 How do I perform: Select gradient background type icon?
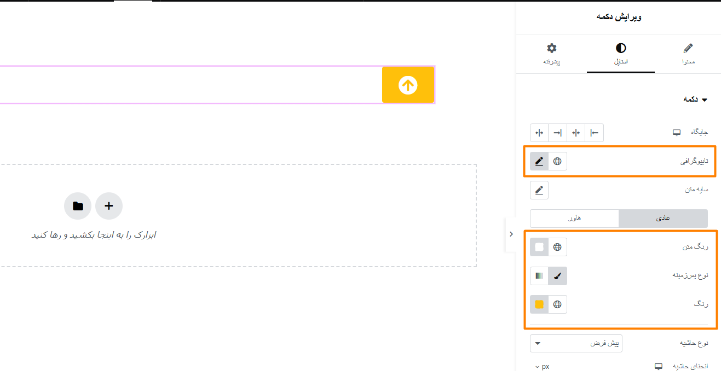click(539, 276)
